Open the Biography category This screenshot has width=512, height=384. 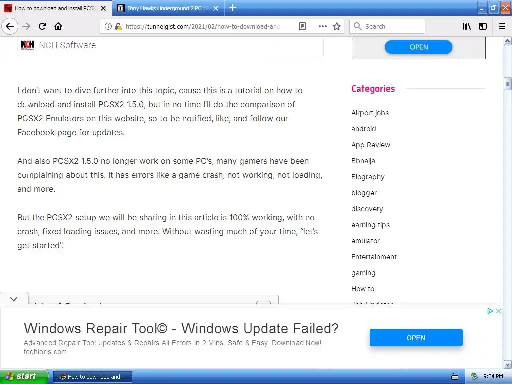coord(368,177)
